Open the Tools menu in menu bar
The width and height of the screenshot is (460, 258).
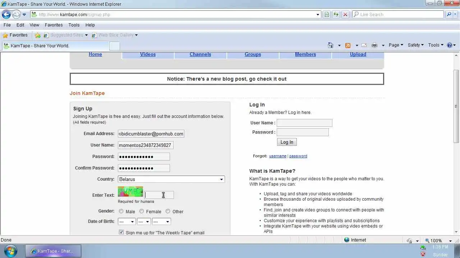pos(74,25)
